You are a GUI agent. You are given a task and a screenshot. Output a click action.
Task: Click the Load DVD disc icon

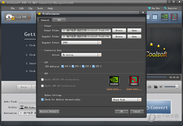[10, 17]
